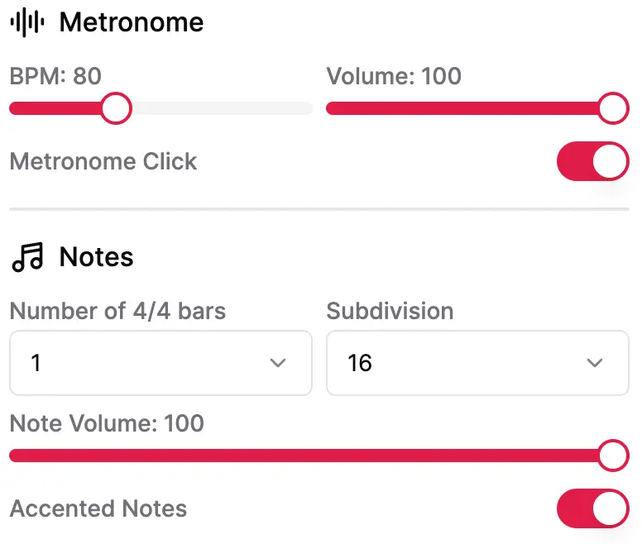Screen dimensions: 642x544
Task: Click the Accented Notes label text
Action: (98, 508)
